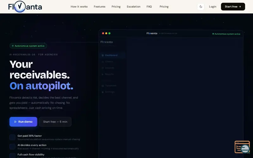Click the Flovanta logo in the header
This screenshot has height=158, width=253.
[x=25, y=7]
